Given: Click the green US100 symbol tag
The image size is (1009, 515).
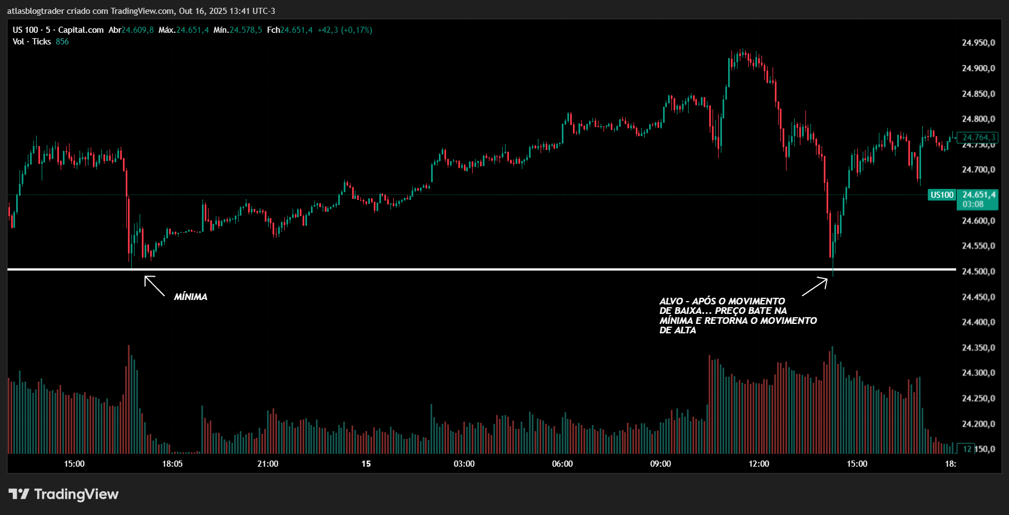Looking at the screenshot, I should [x=942, y=195].
